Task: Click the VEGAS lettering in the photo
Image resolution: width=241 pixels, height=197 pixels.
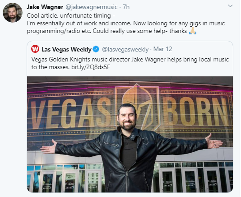Action: coord(70,113)
